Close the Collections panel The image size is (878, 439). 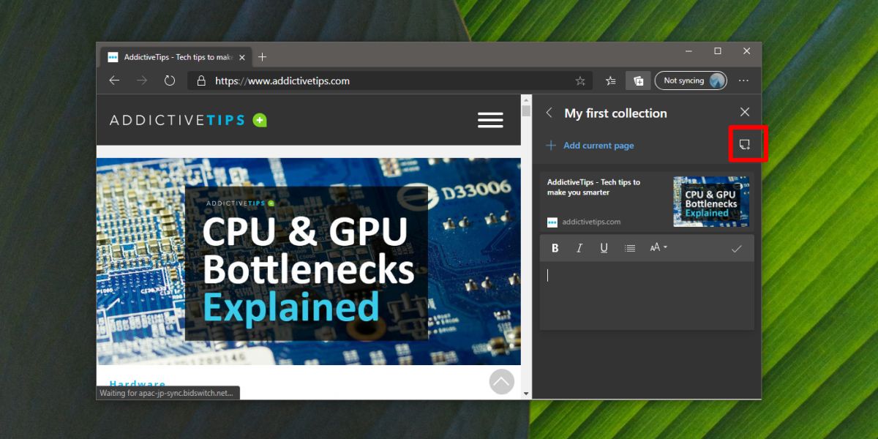[745, 112]
